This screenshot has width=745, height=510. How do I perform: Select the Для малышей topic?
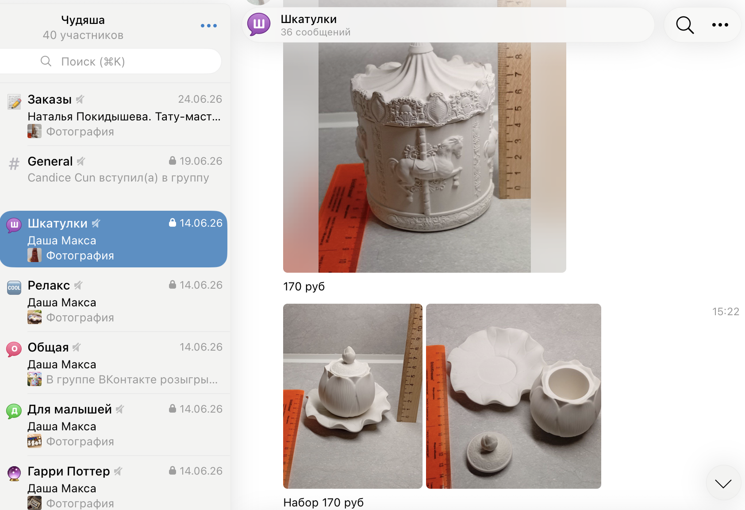(x=115, y=425)
